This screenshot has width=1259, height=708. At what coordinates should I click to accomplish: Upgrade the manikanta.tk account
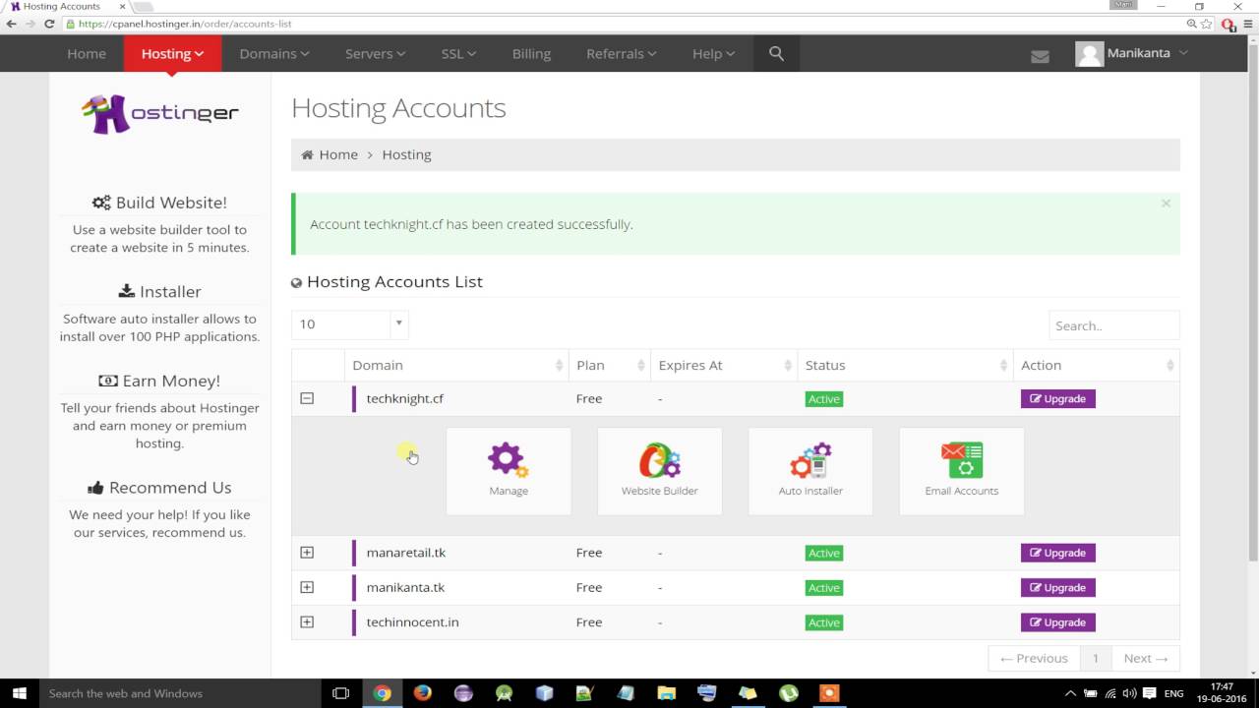click(x=1057, y=587)
